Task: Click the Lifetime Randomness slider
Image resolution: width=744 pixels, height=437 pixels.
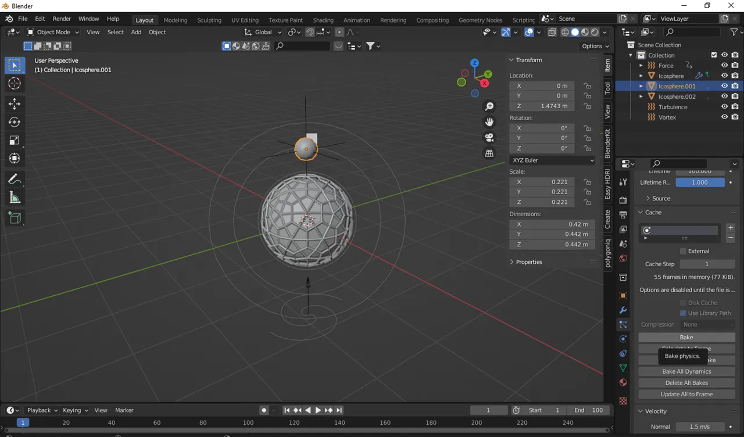Action: tap(700, 182)
